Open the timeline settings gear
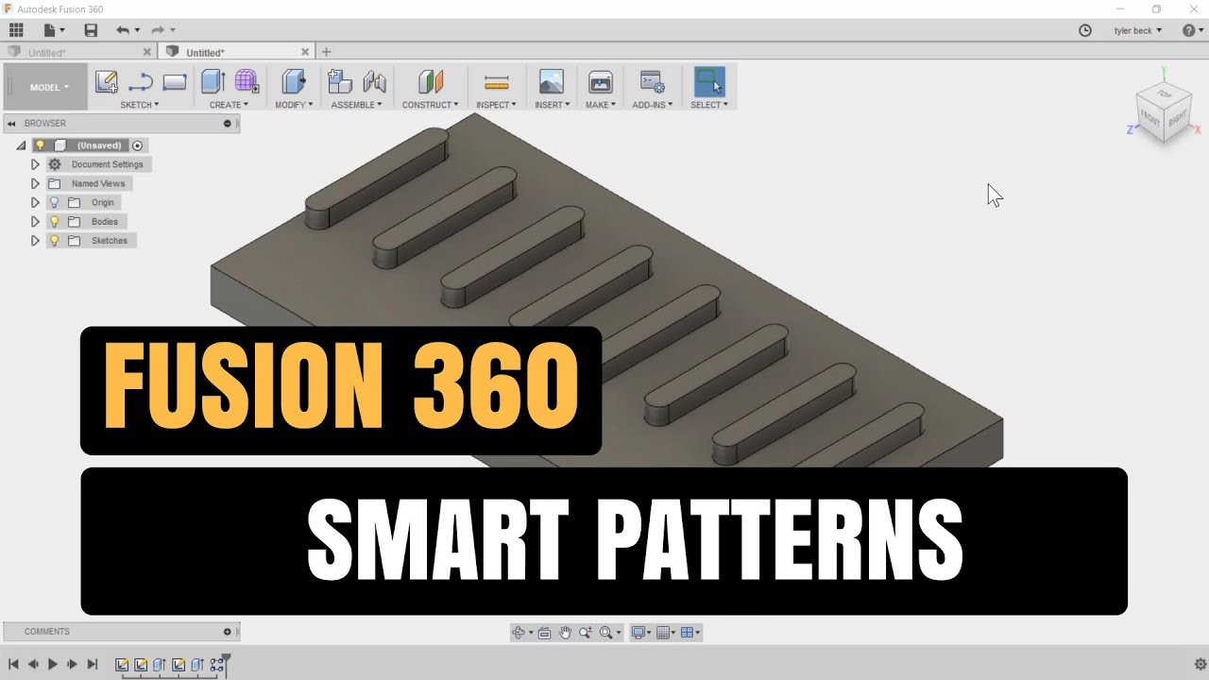The width and height of the screenshot is (1209, 680). coord(1200,665)
